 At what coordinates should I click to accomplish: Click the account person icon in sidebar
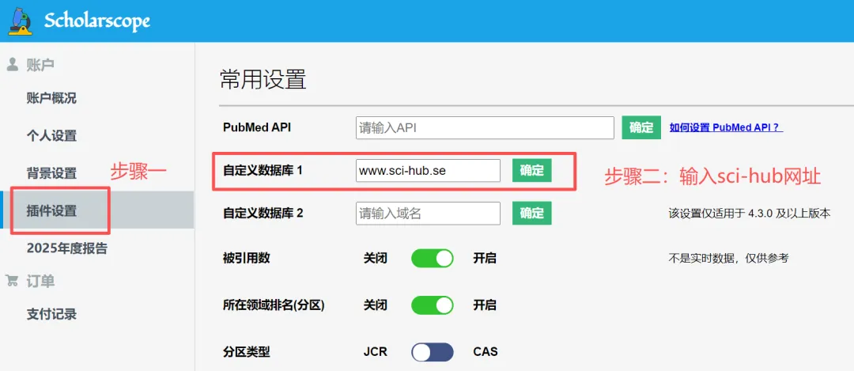[12, 65]
